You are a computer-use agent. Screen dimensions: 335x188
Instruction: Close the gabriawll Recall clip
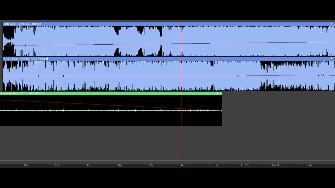[x=334, y=24]
